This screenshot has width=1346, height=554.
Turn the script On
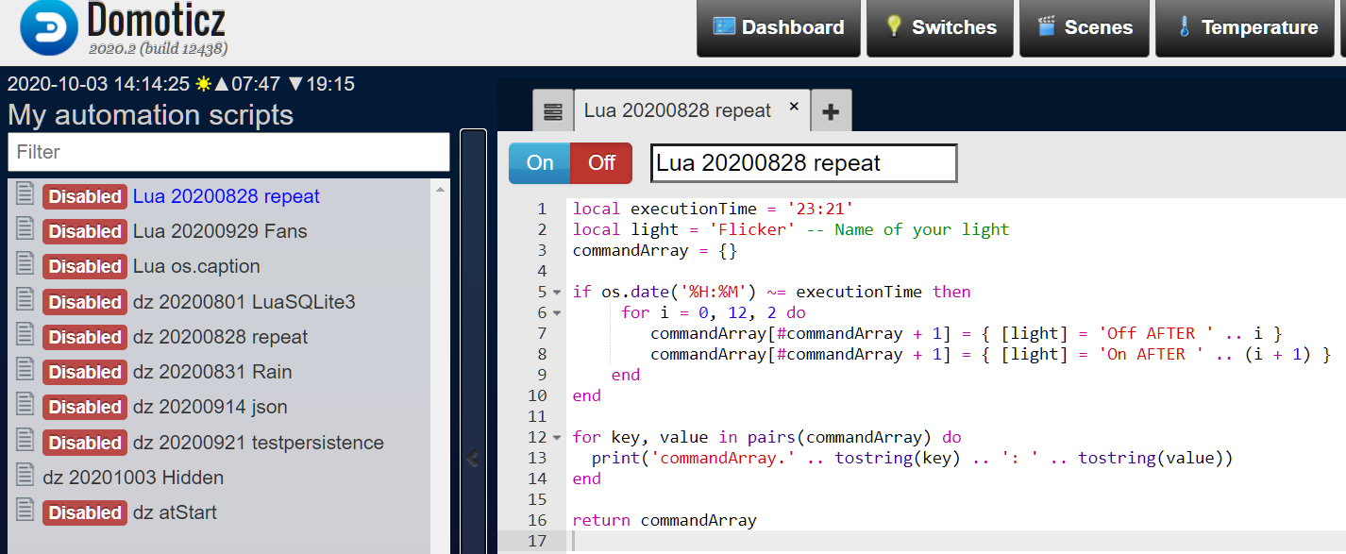coord(540,163)
